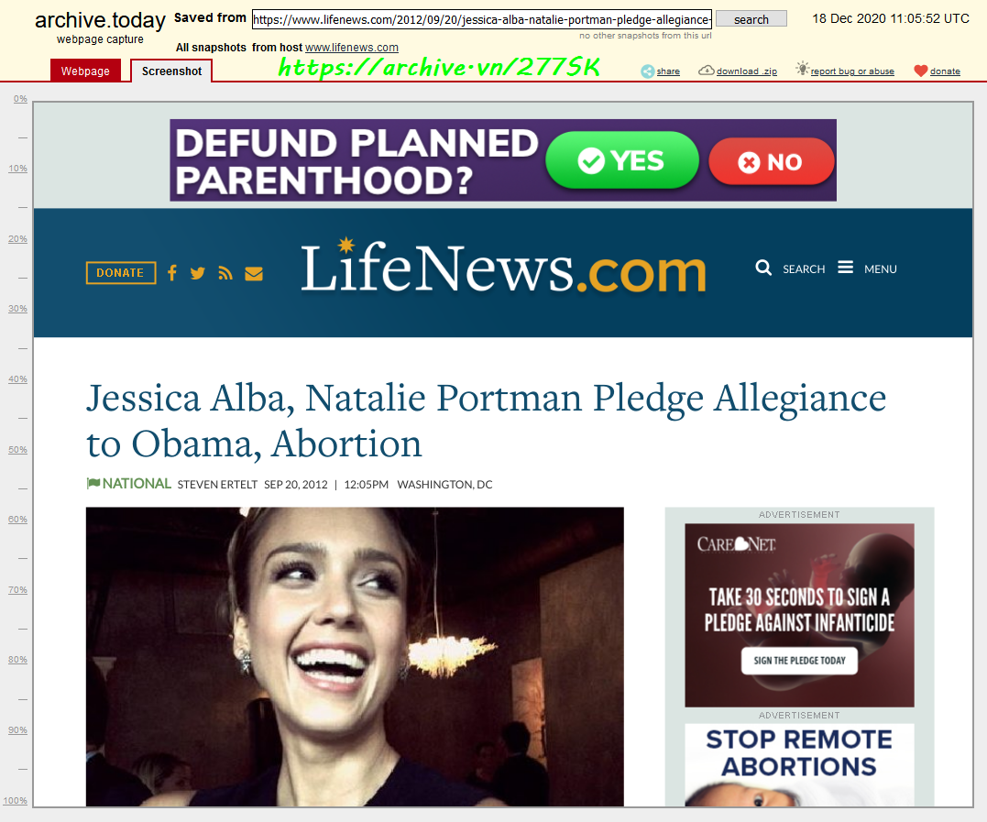Viewport: 987px width, 822px height.
Task: Jump to 20% page position marker
Action: [x=17, y=239]
